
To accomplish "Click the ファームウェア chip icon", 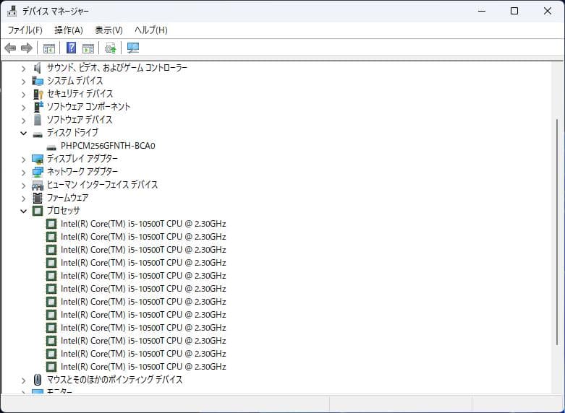I will pos(38,198).
